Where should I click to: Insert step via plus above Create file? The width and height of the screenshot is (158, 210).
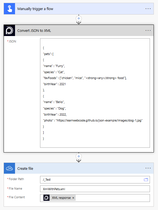coord(79,156)
